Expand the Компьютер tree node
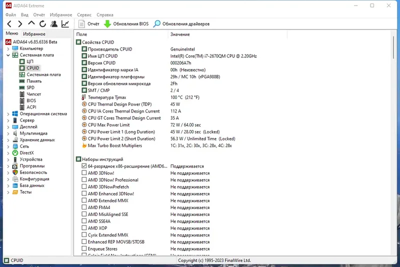Screen dimensions: 400x267 pyautogui.click(x=8, y=48)
